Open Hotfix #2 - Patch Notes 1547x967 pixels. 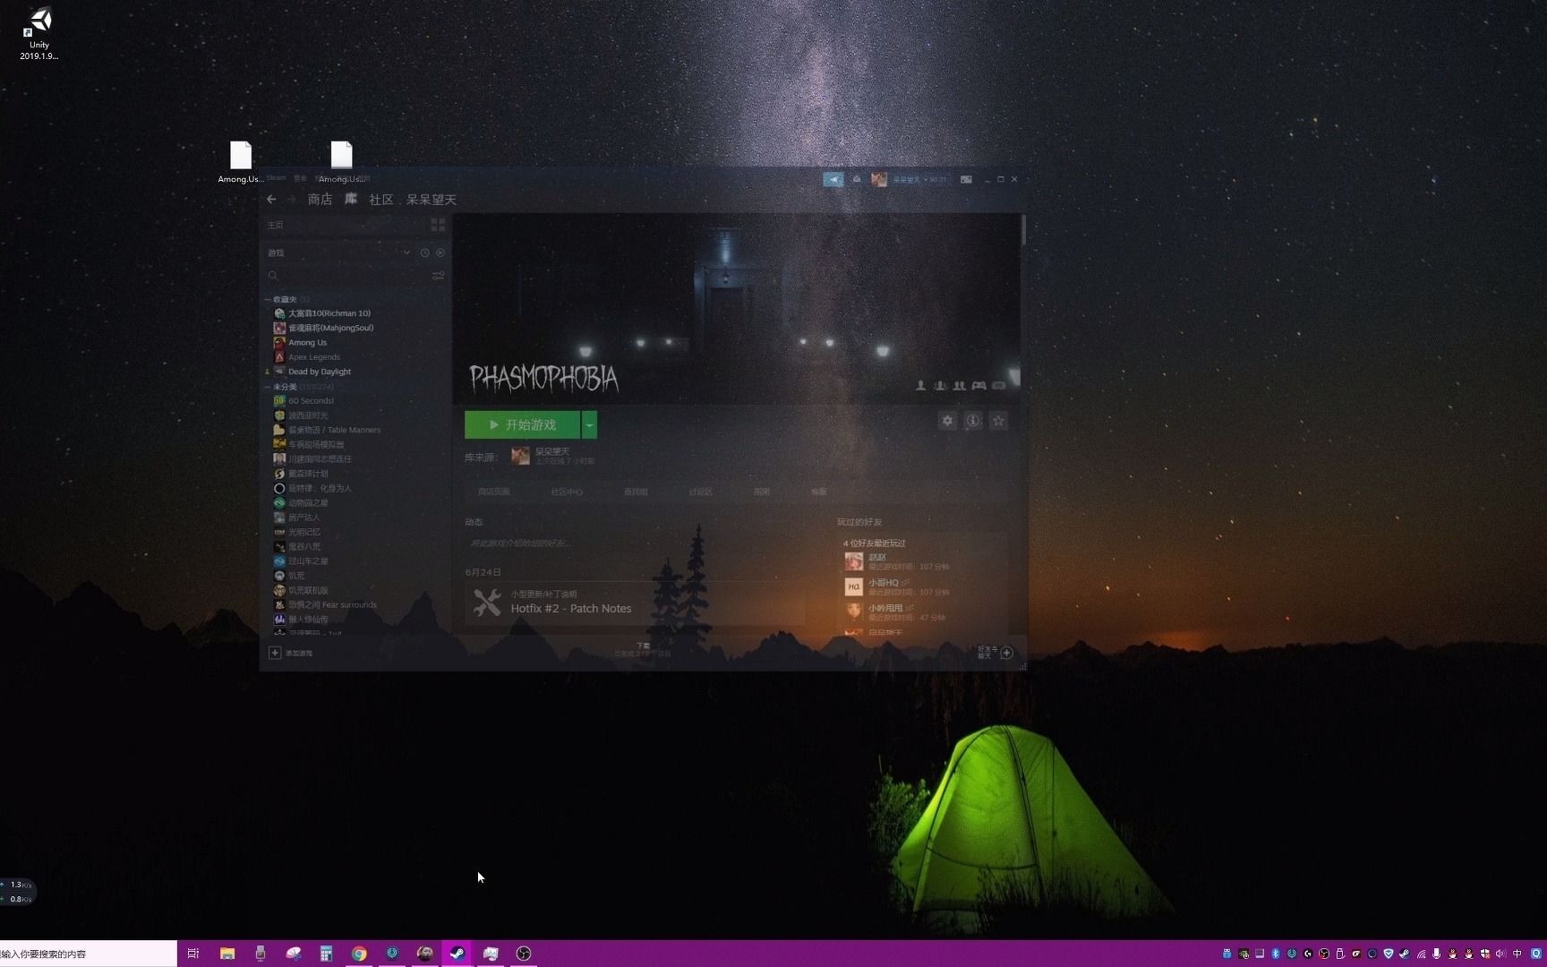[571, 609]
